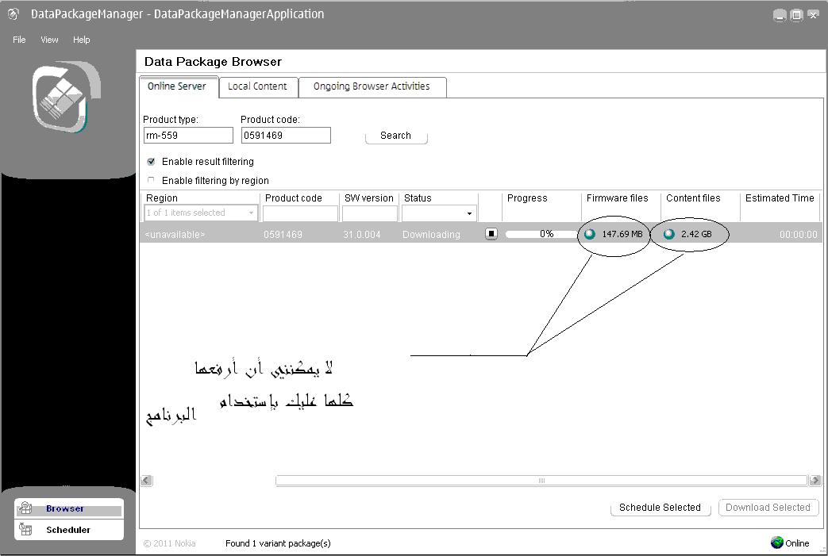Click the Product type input field
Viewport: 828px width, 556px height.
(x=188, y=135)
